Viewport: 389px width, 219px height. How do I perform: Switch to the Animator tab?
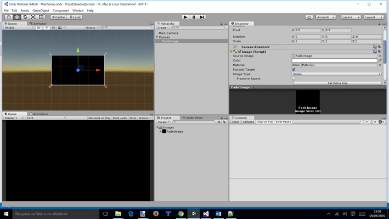38,24
